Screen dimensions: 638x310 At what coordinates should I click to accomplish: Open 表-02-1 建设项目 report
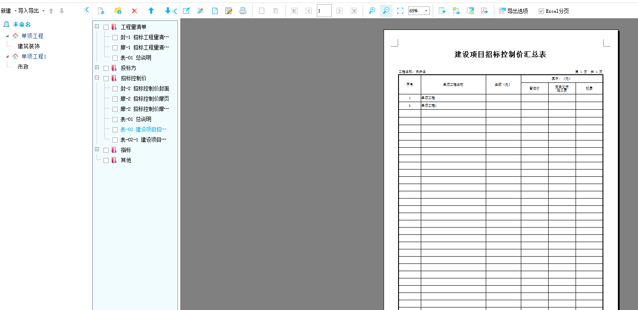143,140
